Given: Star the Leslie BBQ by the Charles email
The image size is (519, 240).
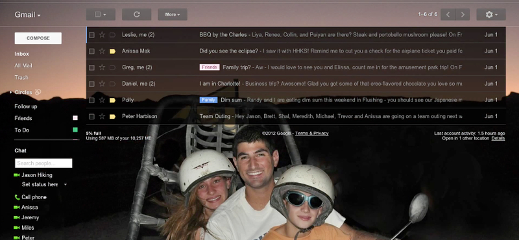Looking at the screenshot, I should click(102, 35).
